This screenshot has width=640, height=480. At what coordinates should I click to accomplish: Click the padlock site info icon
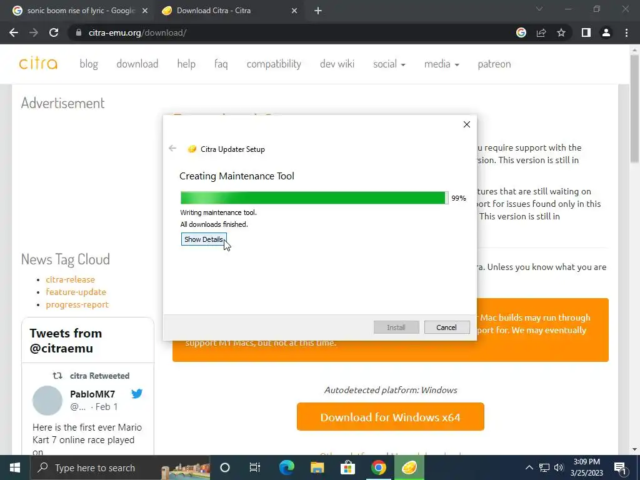click(78, 32)
